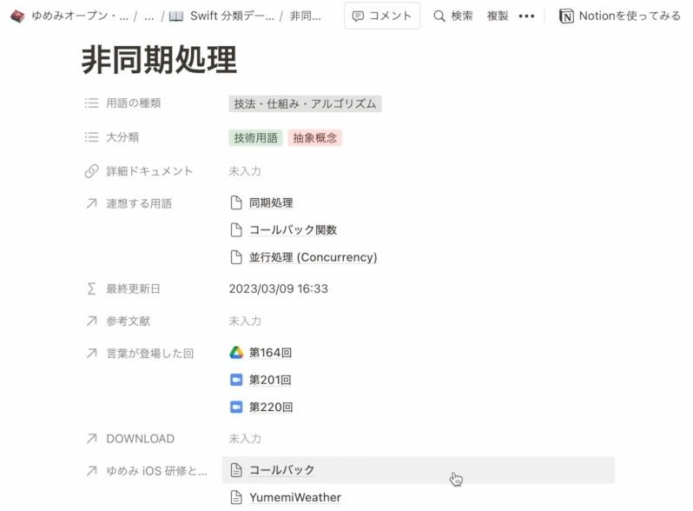Screen dimensions: 693x511
Task: Click the empty 参考文献 field
Action: click(245, 321)
